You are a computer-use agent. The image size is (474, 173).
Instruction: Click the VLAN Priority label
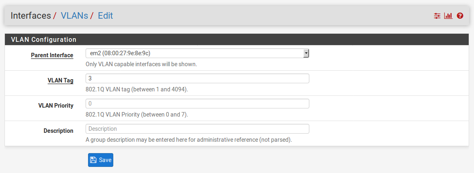tap(56, 106)
